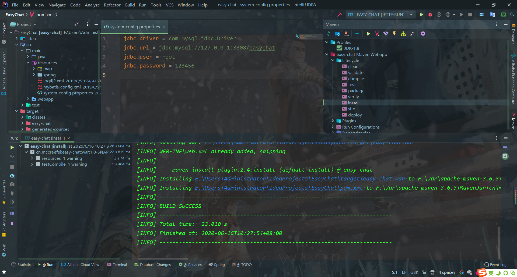517x277 pixels.
Task: Stop the running process in Run panel
Action: 12,167
